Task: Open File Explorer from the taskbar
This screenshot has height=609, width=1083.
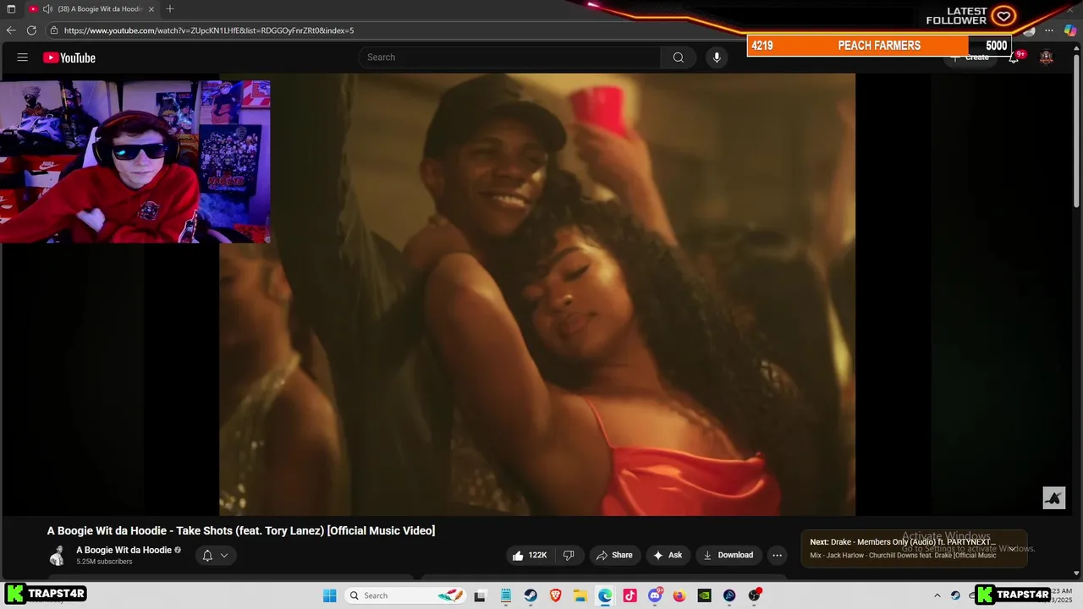Action: pyautogui.click(x=580, y=595)
